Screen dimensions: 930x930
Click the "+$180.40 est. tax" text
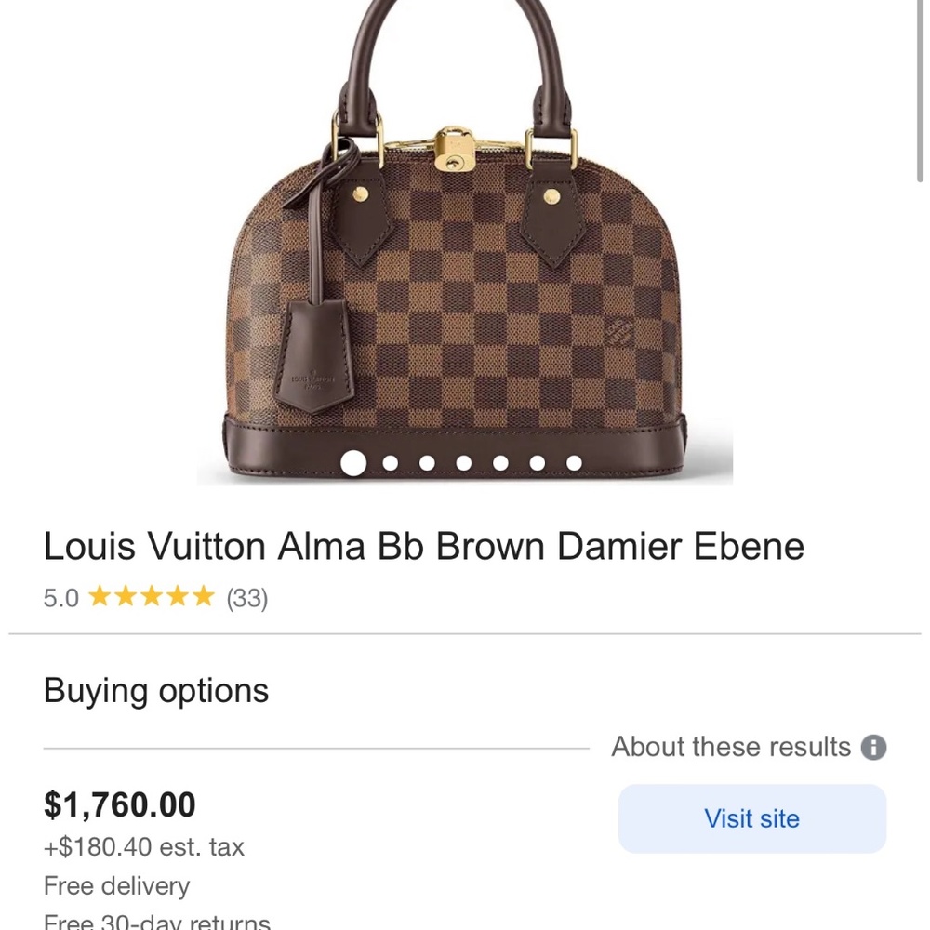click(144, 846)
